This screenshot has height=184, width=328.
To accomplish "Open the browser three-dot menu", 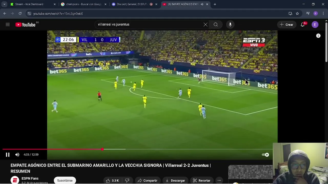I will click(323, 13).
